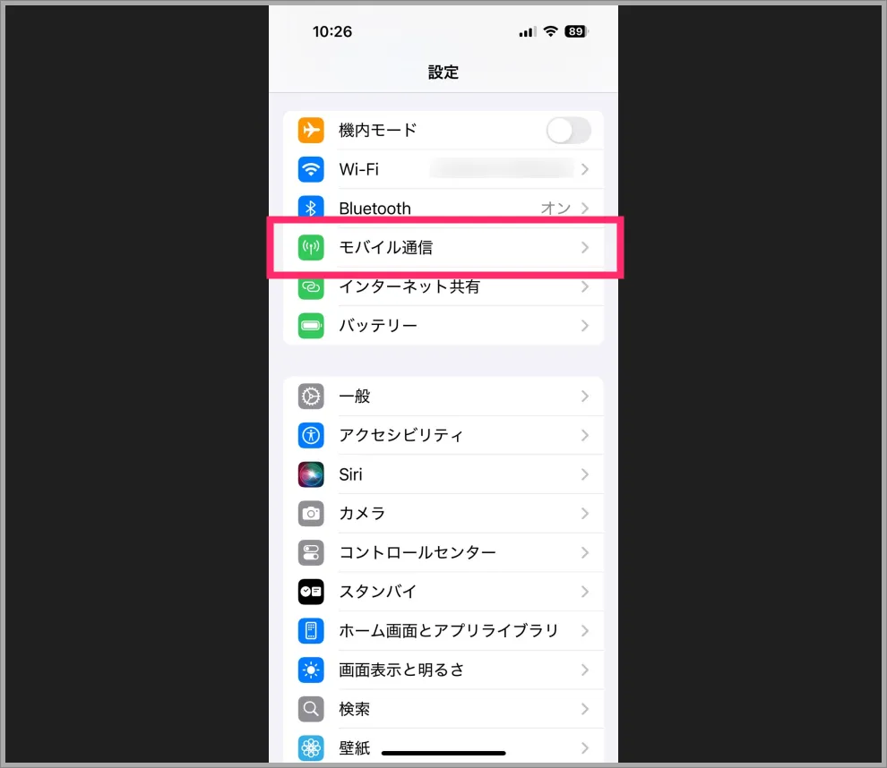Open モバイル通信 settings

(x=443, y=248)
